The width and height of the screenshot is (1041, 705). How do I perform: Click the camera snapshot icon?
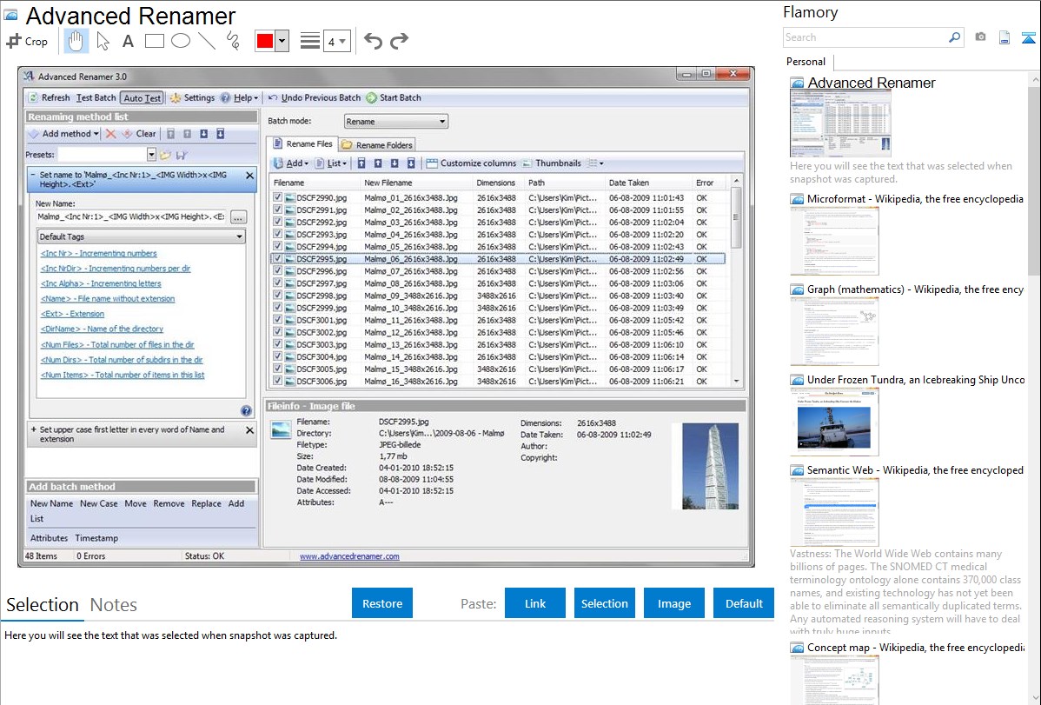coord(980,37)
